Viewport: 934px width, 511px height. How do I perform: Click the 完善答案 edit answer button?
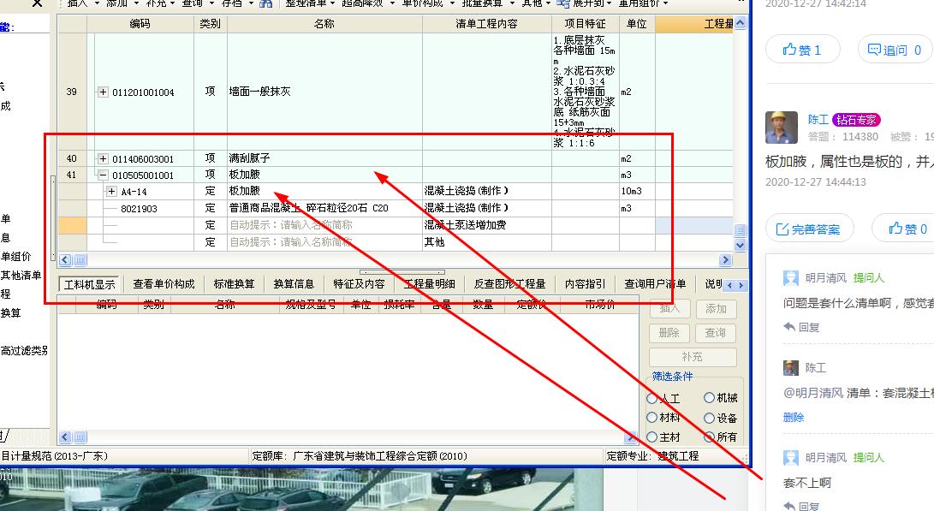(x=809, y=229)
